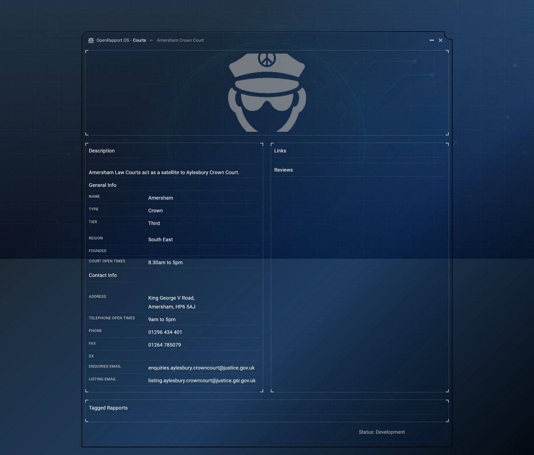The width and height of the screenshot is (534, 455).
Task: Click the Status: Development indicator
Action: point(382,432)
